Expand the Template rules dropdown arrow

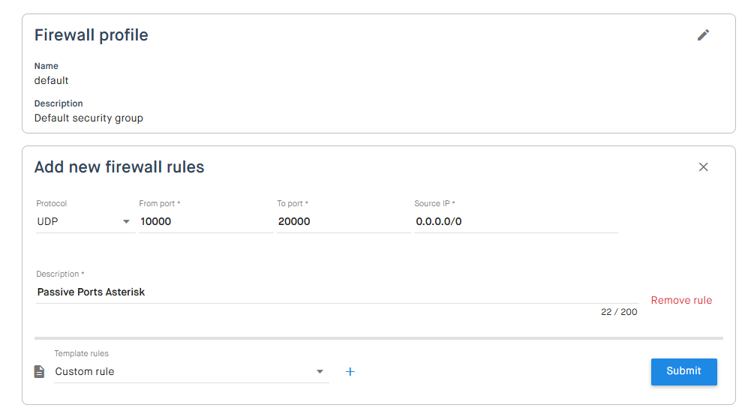coord(320,371)
